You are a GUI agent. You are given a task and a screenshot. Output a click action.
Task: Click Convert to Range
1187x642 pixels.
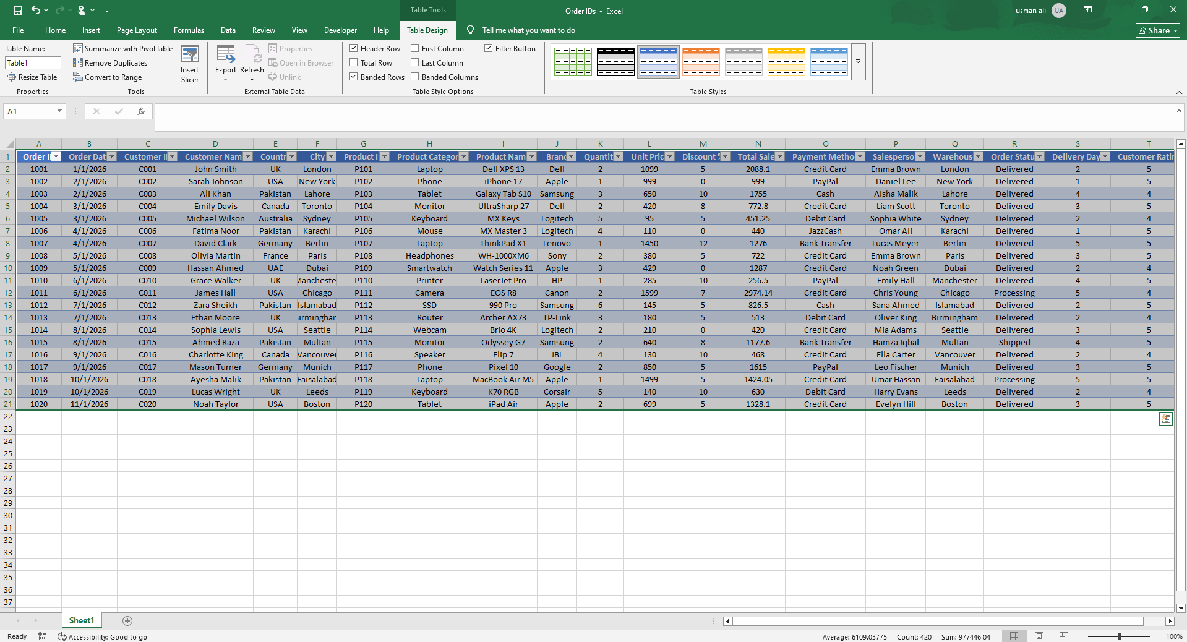[107, 77]
